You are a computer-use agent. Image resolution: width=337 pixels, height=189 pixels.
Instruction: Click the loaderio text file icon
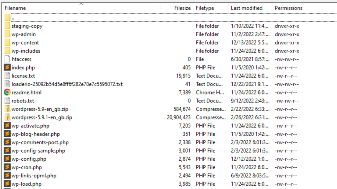7,84
